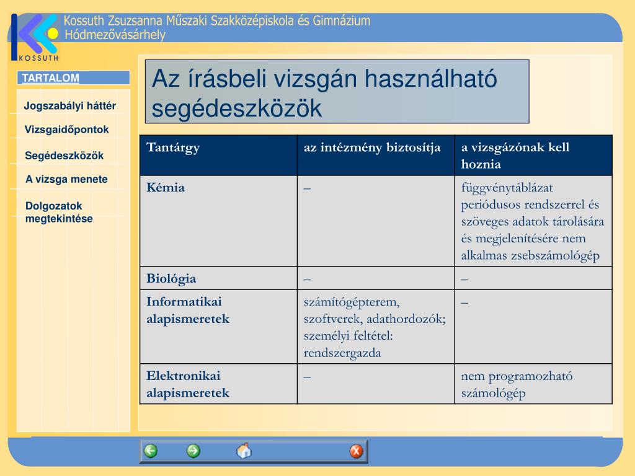
Task: Select Informatikai alapismeretek row label
Action: (x=188, y=311)
